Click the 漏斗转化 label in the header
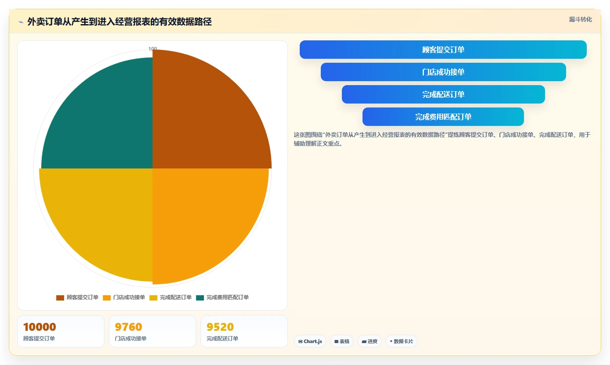 coord(580,19)
